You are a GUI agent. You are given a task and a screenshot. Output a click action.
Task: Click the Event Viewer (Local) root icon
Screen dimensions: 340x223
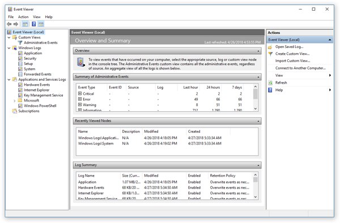click(x=9, y=32)
